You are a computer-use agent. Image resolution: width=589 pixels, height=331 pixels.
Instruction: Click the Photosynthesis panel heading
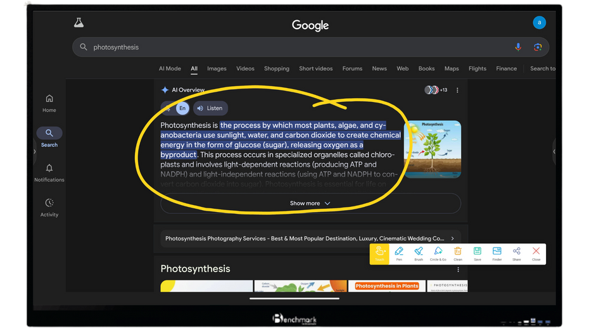click(x=195, y=269)
